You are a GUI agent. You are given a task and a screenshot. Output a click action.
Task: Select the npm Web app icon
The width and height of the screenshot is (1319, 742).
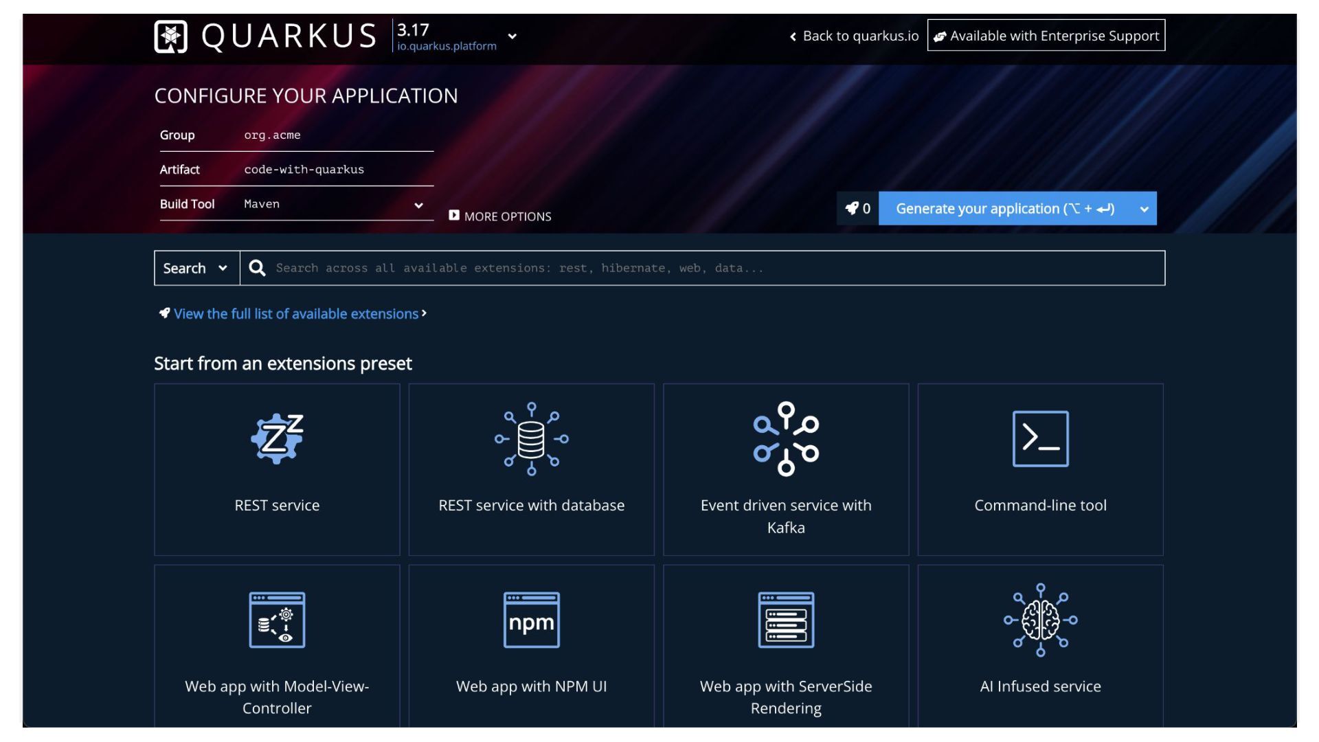pos(531,620)
